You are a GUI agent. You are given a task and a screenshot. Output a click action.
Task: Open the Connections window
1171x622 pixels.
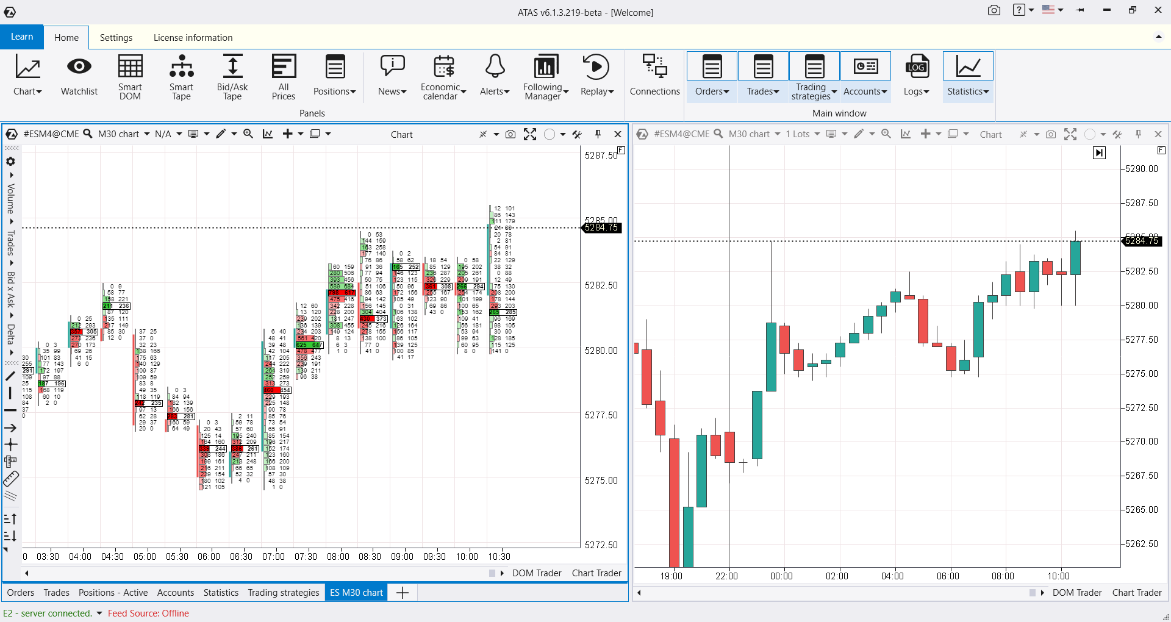tap(654, 76)
